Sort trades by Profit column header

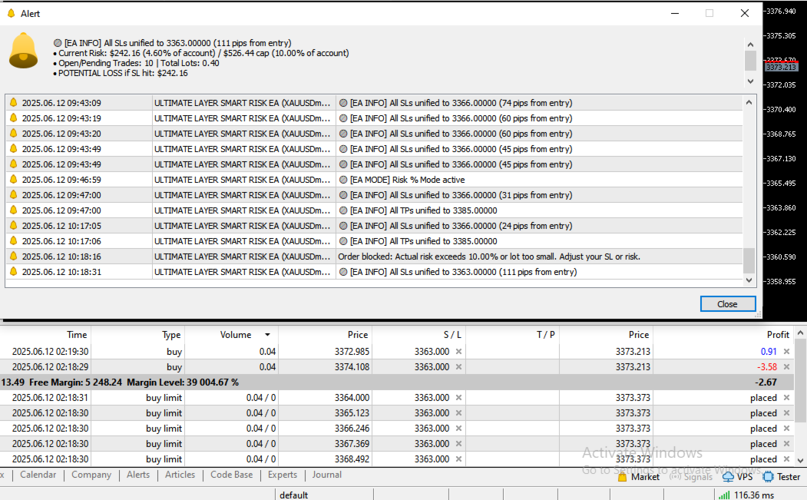click(778, 335)
